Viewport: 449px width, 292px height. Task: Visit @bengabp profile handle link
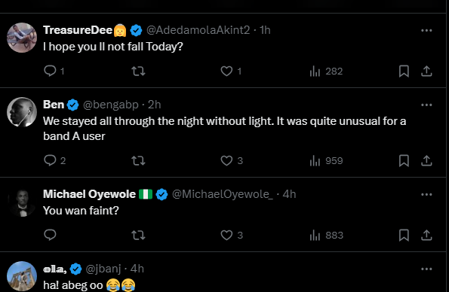111,105
